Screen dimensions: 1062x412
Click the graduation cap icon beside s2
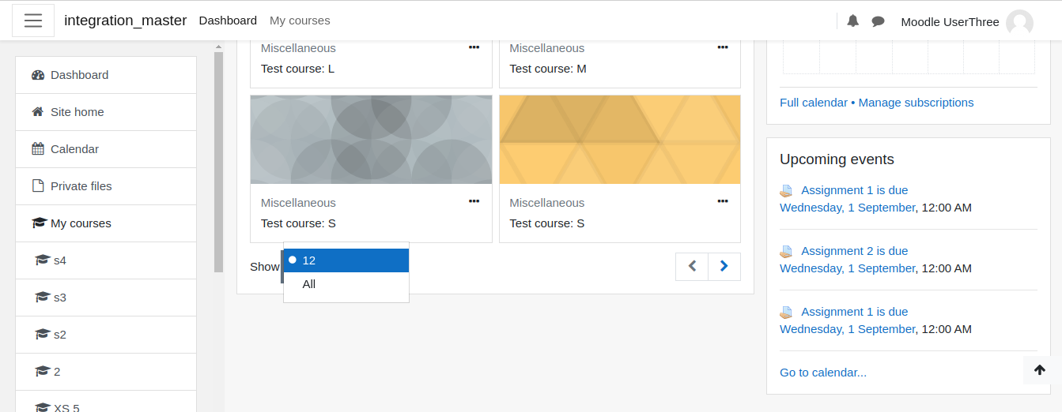[43, 335]
